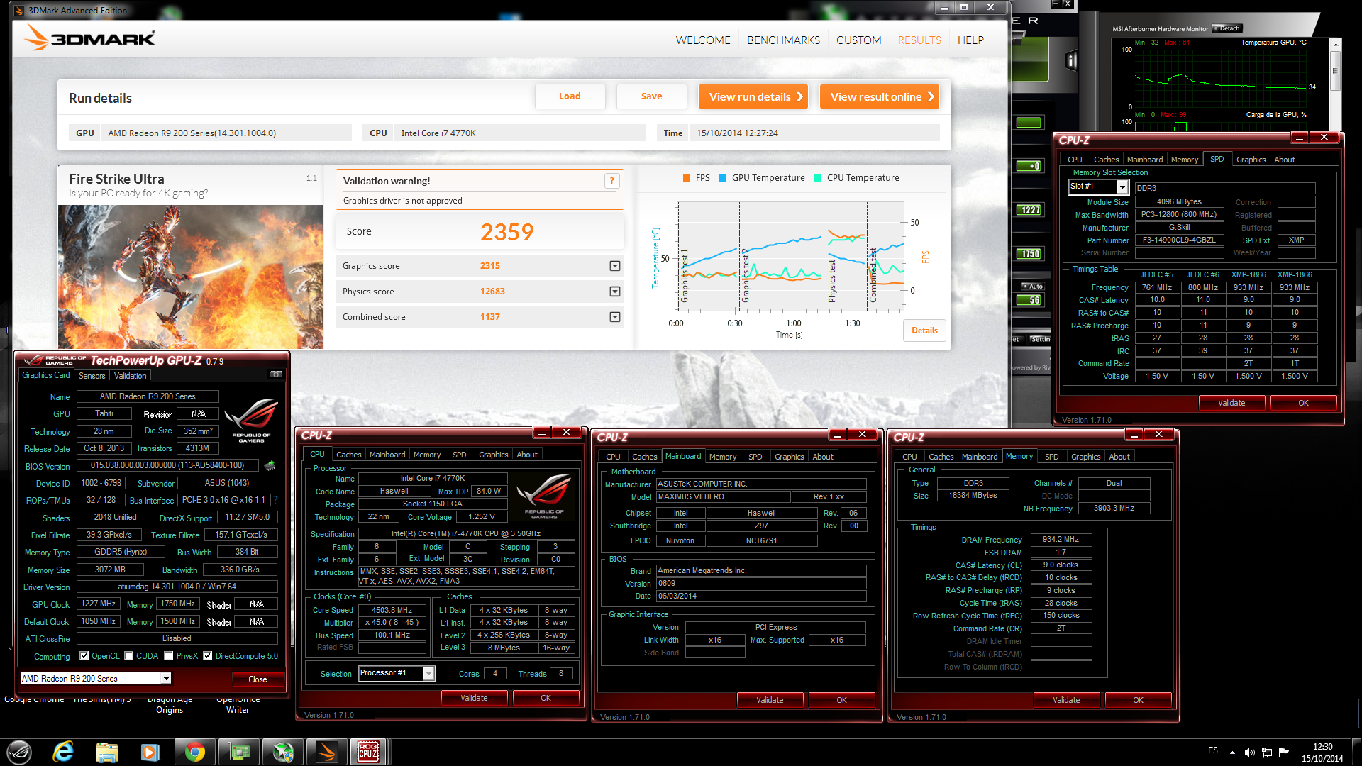Viewport: 1362px width, 766px height.
Task: Click the Save button in Run details
Action: coord(652,96)
